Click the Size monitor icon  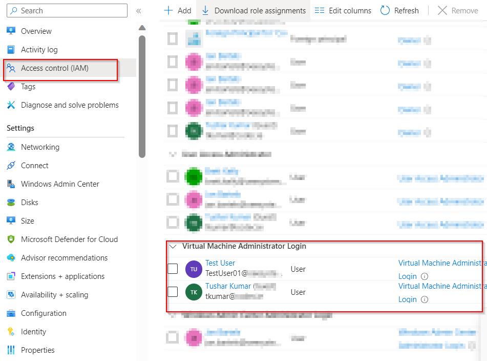(x=11, y=221)
